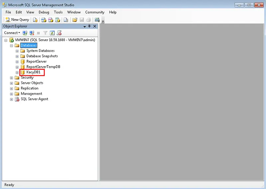Collapse the Databases folder
The width and height of the screenshot is (266, 189).
coord(11,46)
